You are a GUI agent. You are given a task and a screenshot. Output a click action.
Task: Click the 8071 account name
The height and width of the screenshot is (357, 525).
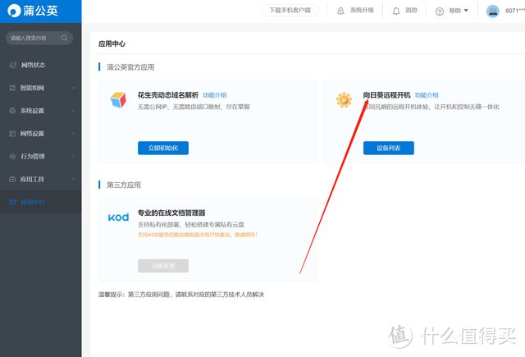click(514, 11)
